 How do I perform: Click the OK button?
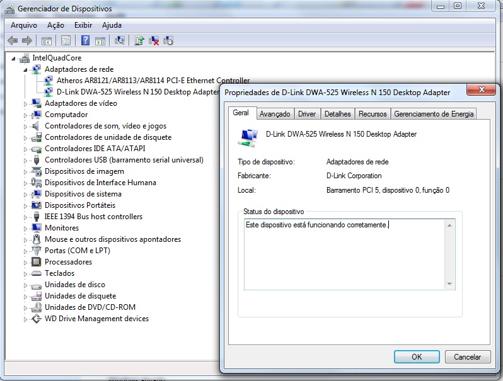coord(417,356)
